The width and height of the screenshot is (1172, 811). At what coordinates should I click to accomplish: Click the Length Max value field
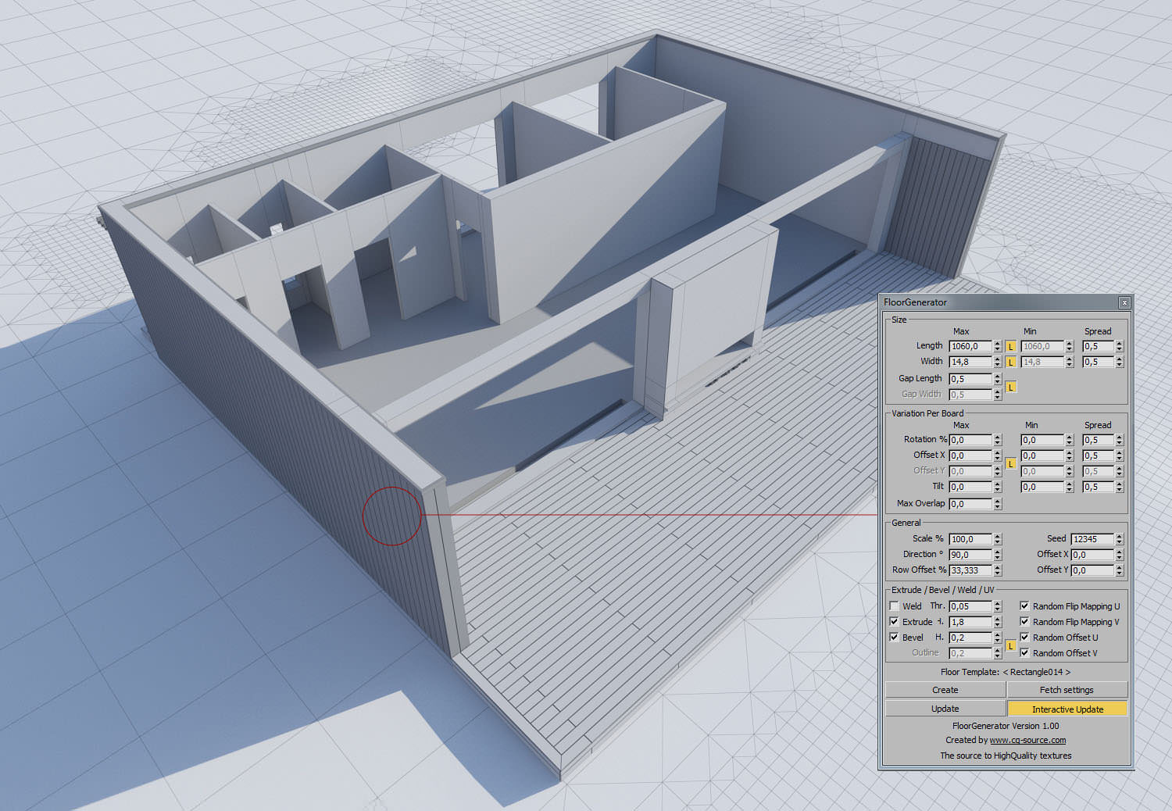[x=970, y=346]
